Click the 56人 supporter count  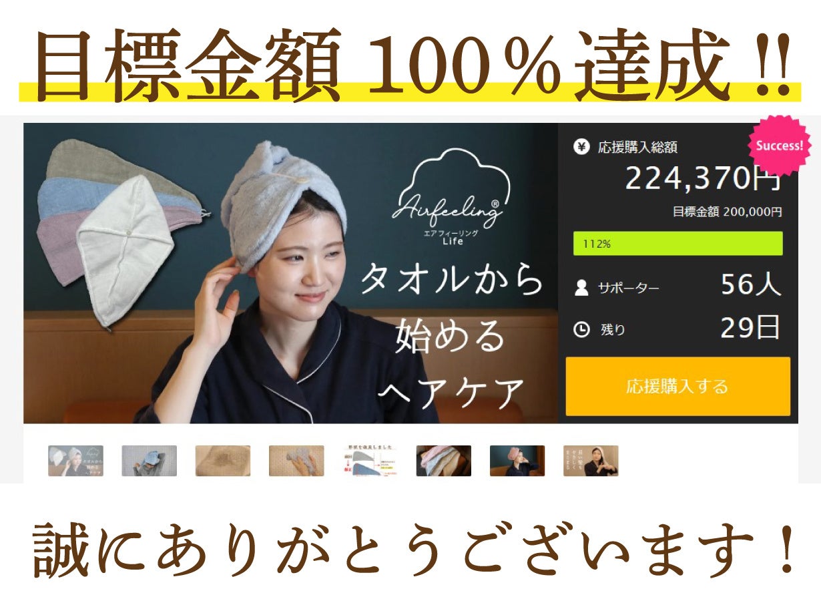[x=750, y=286]
